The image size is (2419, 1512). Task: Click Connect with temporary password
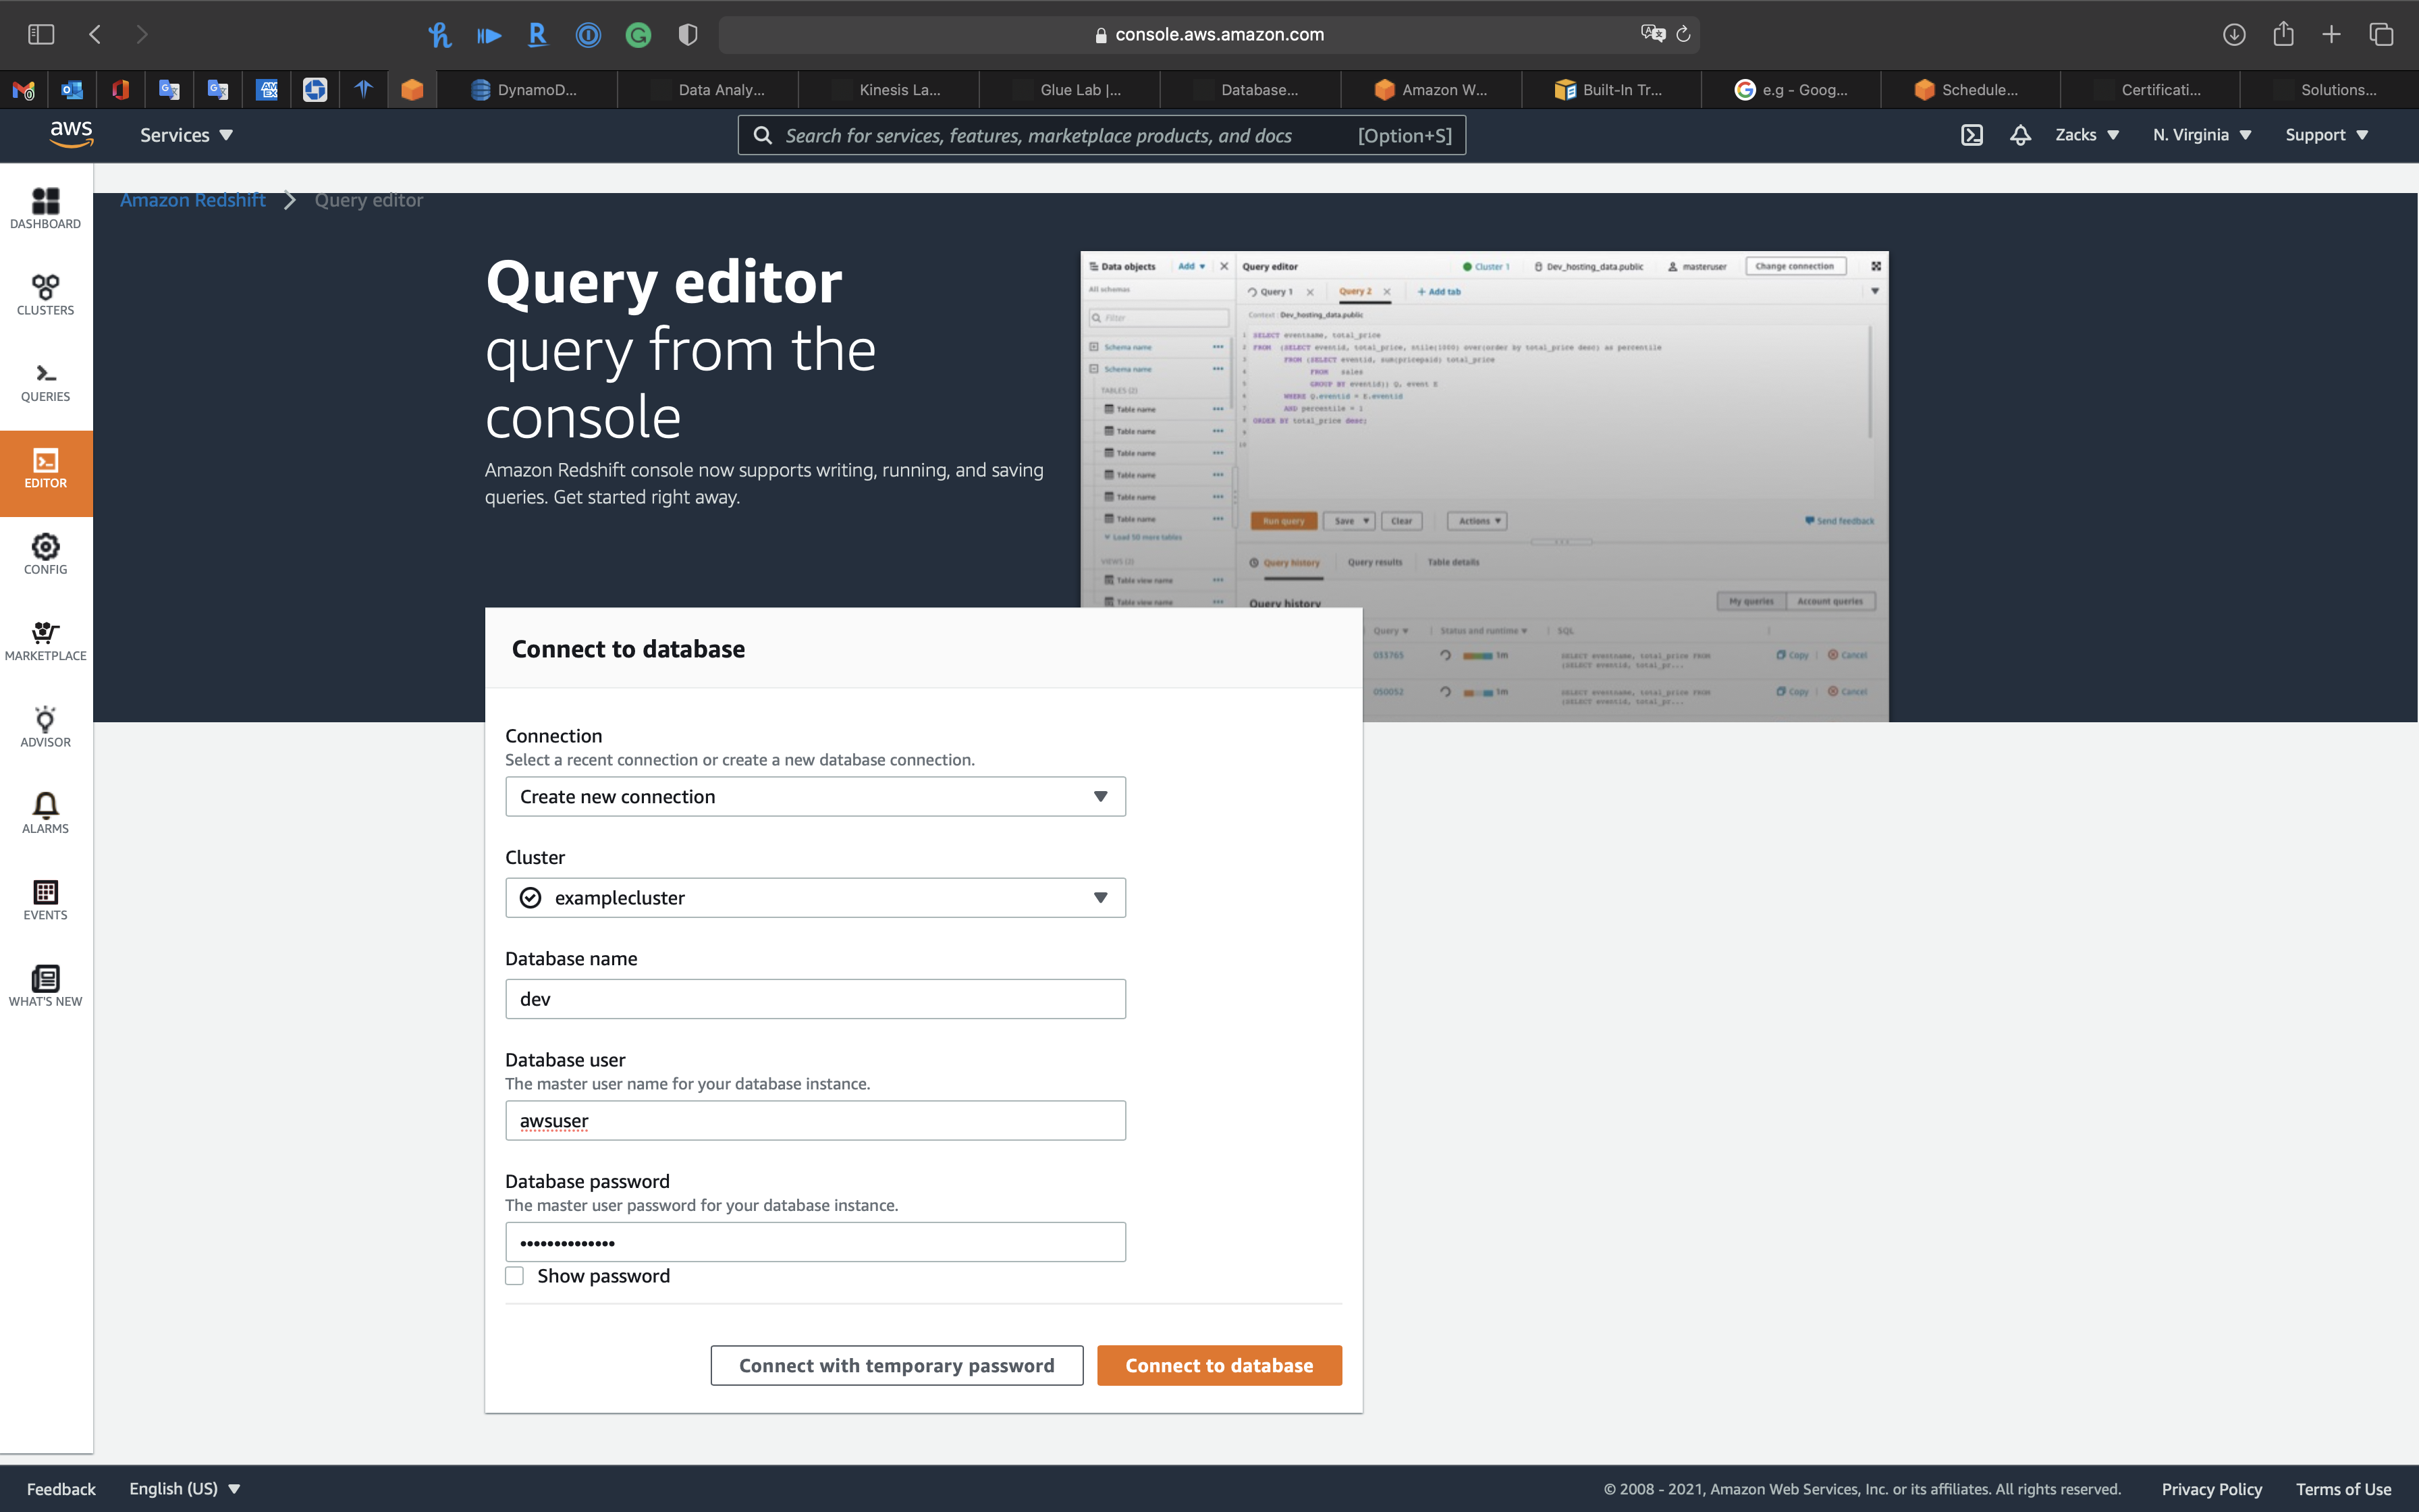896,1365
